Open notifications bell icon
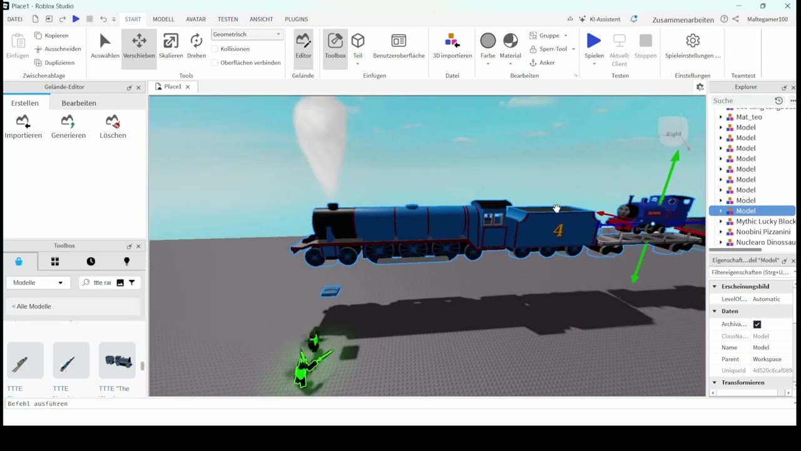The image size is (801, 451). click(x=634, y=19)
